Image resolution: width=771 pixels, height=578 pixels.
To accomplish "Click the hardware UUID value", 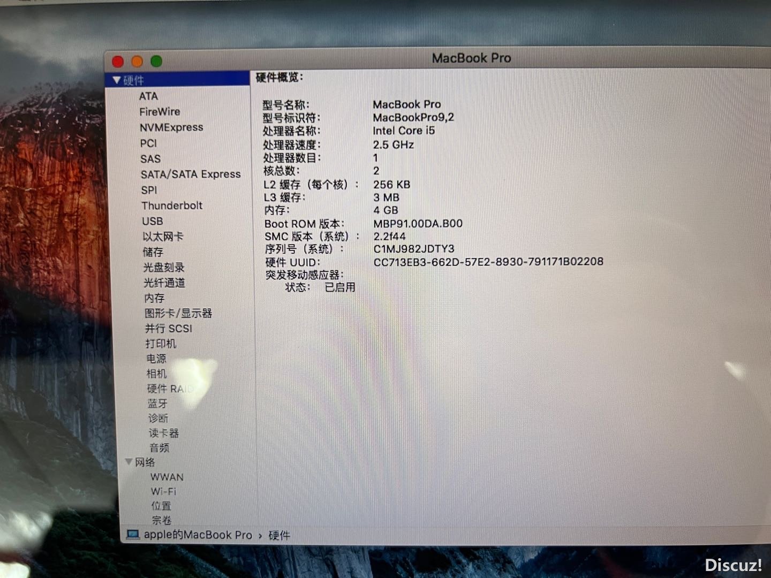I will (x=488, y=262).
